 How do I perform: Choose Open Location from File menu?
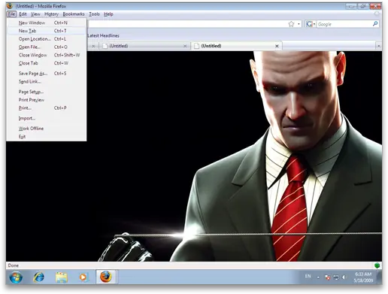tap(47, 39)
